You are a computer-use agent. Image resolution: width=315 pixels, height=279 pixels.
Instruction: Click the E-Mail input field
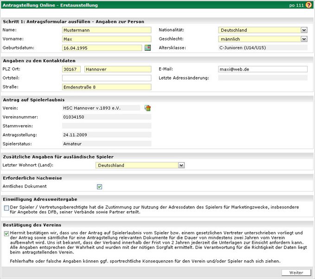[x=263, y=69]
